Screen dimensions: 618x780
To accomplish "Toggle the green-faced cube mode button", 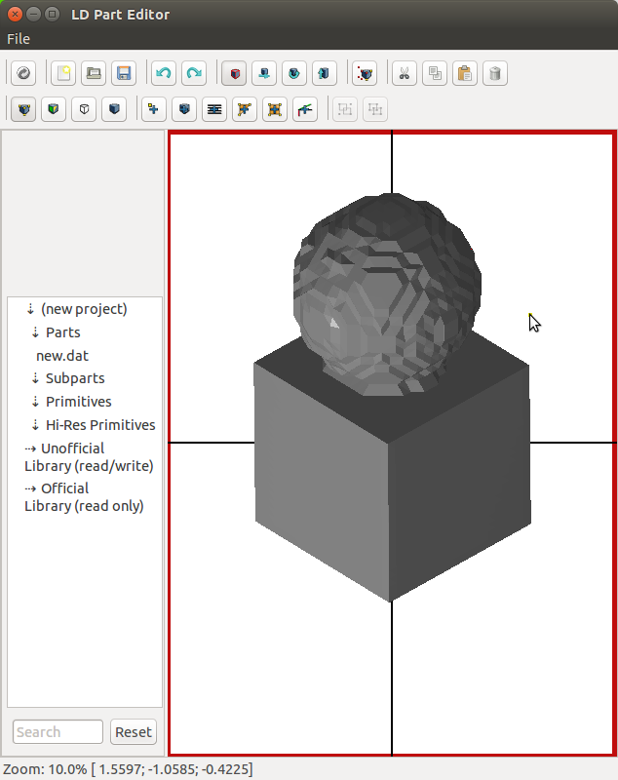I will [x=55, y=109].
